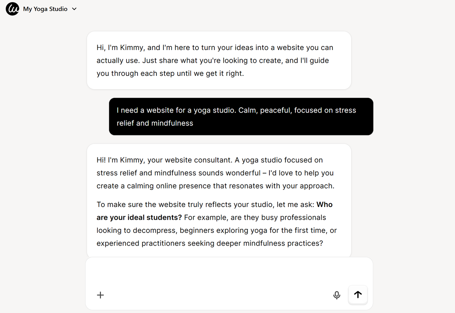
Task: Click 'create a calming online presence' line
Action: (215, 186)
